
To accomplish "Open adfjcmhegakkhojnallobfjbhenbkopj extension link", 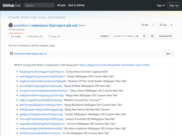I will tap(41, 100).
